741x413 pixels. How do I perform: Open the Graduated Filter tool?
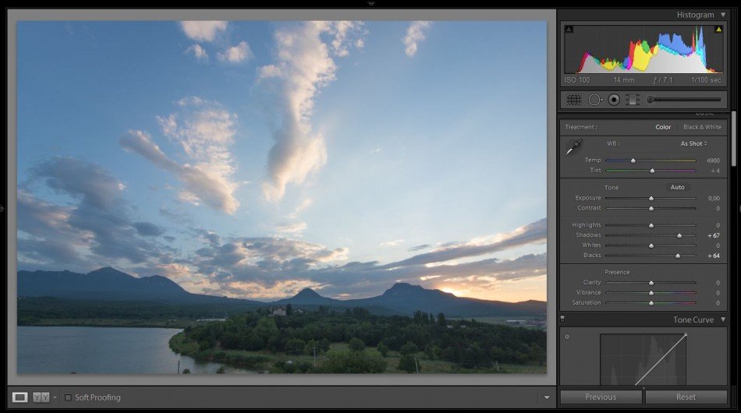point(633,100)
